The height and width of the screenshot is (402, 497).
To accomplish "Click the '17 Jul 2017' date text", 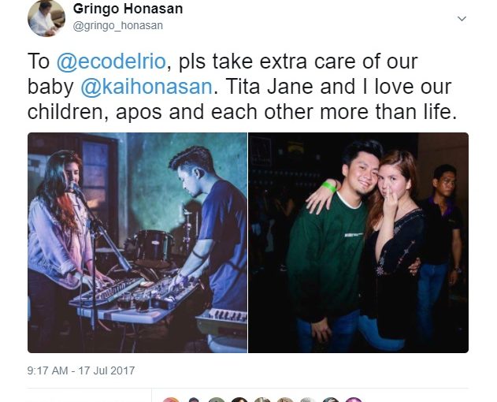I will click(106, 370).
